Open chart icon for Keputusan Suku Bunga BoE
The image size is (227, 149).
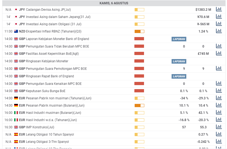coord(219,91)
